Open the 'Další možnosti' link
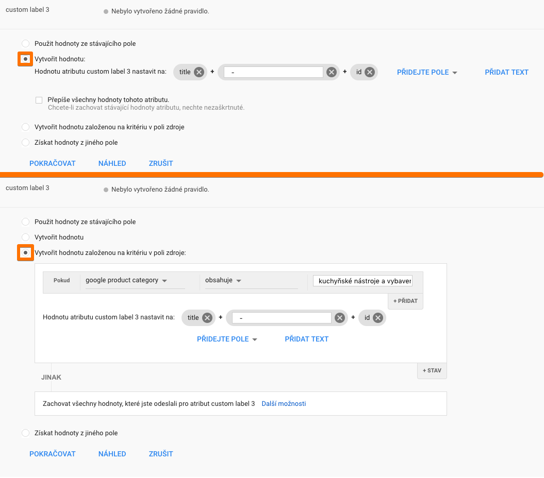The width and height of the screenshot is (544, 478). point(284,404)
